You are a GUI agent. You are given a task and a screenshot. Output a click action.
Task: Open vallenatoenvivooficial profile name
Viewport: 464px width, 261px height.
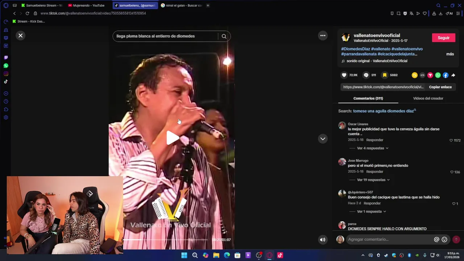(x=377, y=36)
